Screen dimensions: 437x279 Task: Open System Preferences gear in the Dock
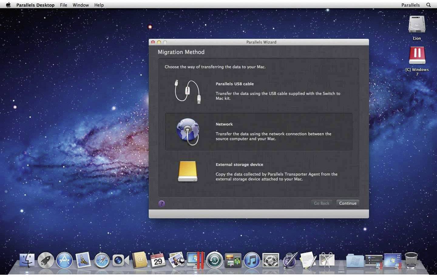(271, 260)
